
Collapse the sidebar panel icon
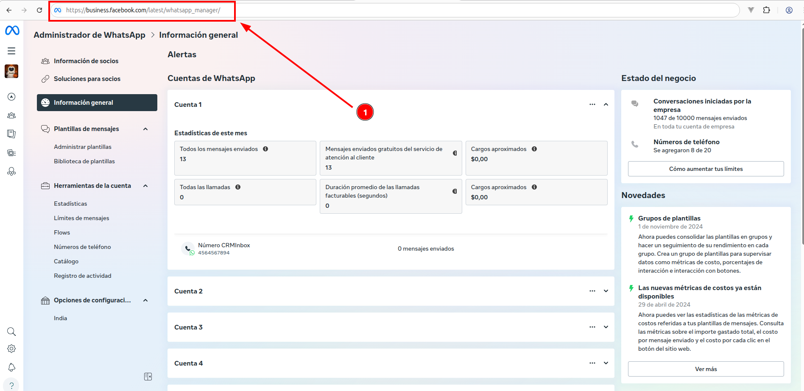tap(148, 377)
